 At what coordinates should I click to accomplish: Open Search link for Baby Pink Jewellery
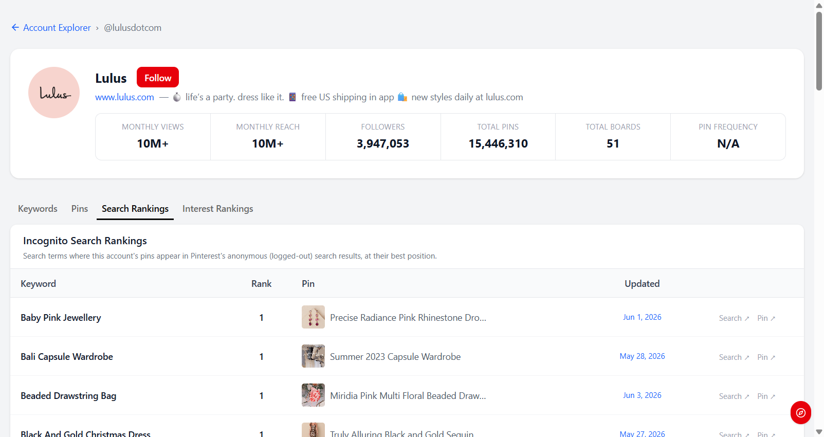734,318
